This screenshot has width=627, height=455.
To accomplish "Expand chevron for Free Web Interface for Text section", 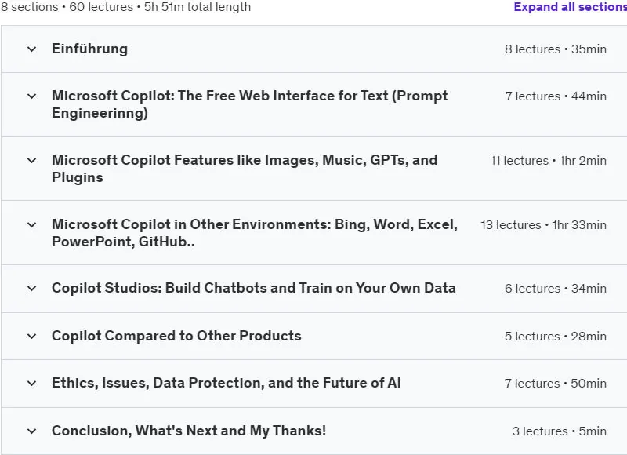I will click(31, 96).
